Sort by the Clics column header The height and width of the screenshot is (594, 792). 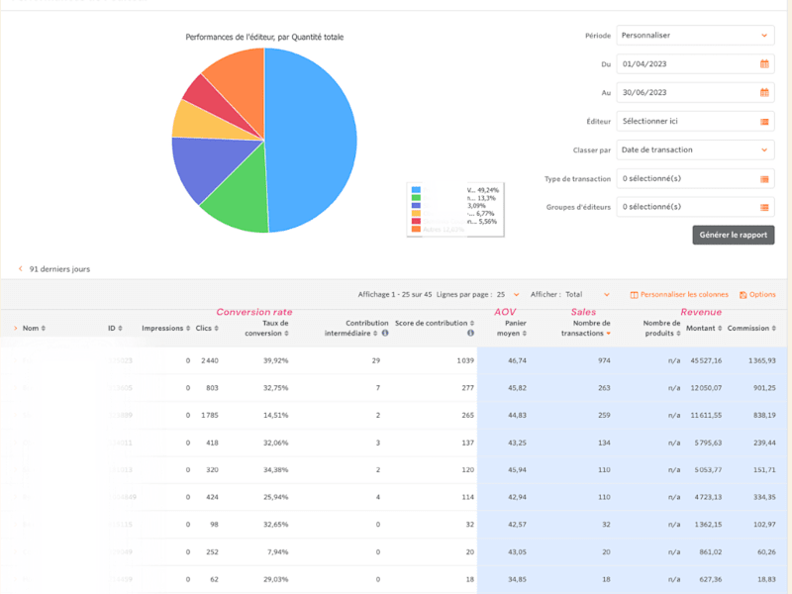point(207,328)
